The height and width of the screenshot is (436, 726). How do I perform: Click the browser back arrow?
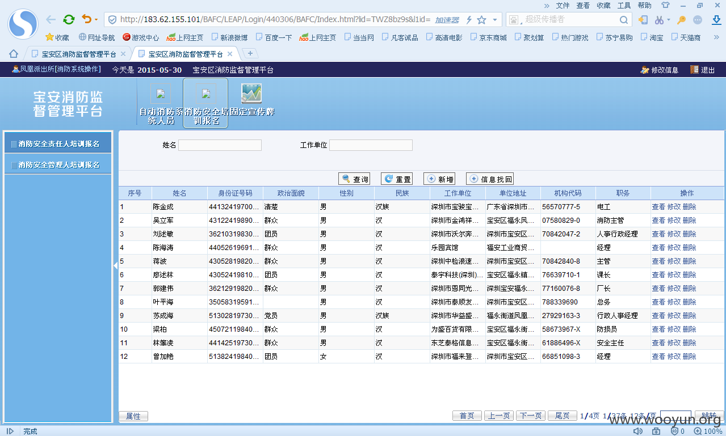(x=51, y=19)
